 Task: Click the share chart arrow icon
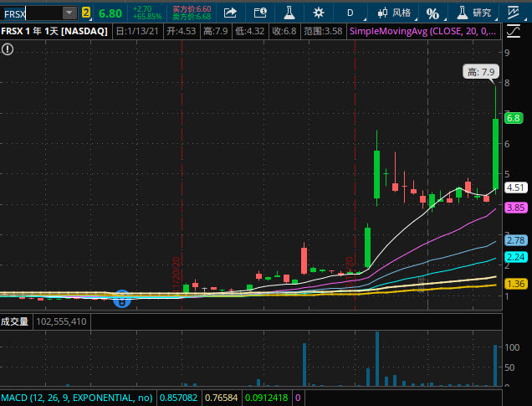pos(230,13)
